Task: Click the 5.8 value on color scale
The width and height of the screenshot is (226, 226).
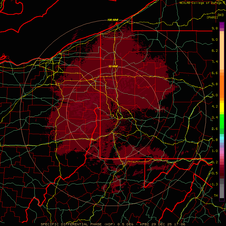Action: pyautogui.click(x=215, y=84)
